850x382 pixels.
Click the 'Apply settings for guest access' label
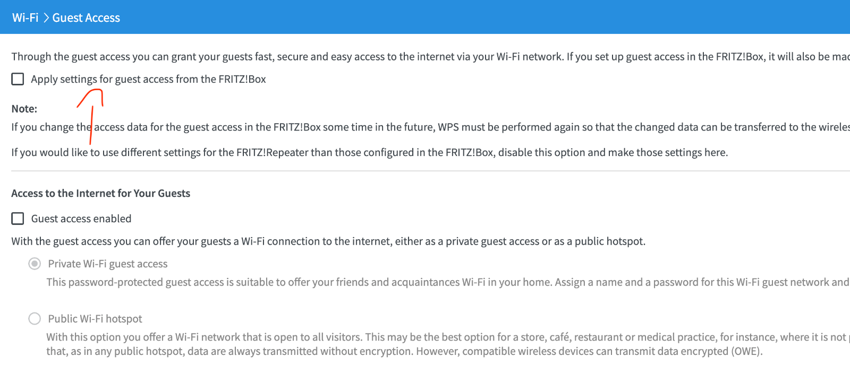click(148, 79)
